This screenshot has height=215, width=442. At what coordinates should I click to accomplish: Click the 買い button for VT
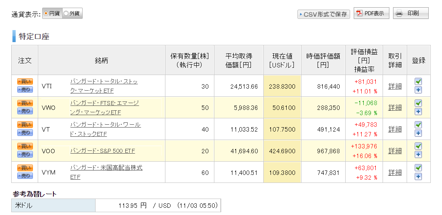tap(25, 125)
